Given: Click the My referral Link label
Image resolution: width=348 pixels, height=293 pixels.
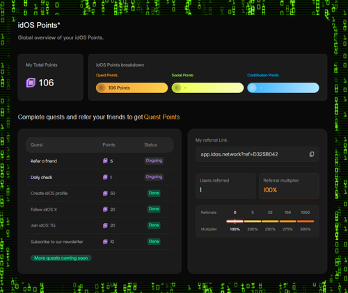Looking at the screenshot, I should pyautogui.click(x=212, y=140).
